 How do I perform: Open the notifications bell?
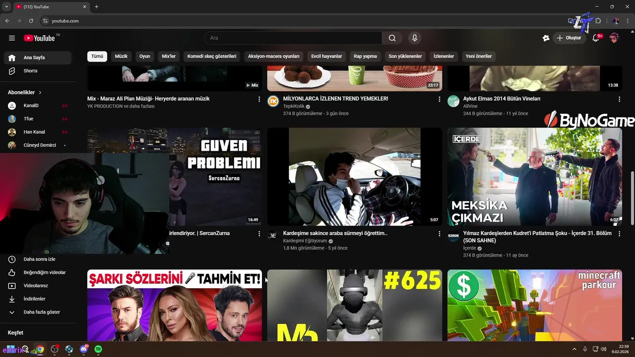596,38
